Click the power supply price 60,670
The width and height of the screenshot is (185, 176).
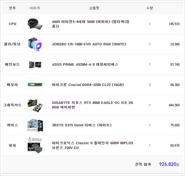coord(175,145)
